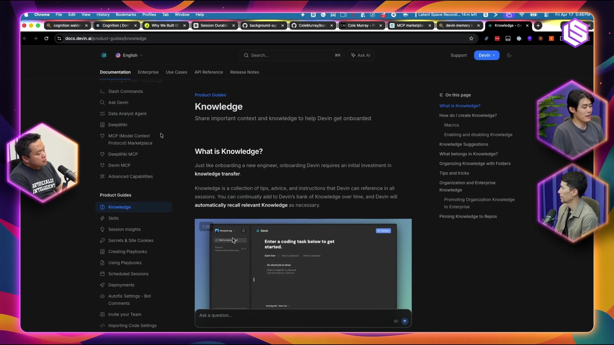
Task: Click the Session Insights lightbulb icon
Action: 102,229
